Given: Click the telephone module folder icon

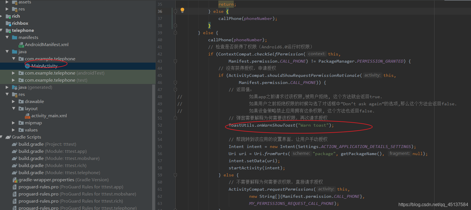Looking at the screenshot, I should coord(8,30).
